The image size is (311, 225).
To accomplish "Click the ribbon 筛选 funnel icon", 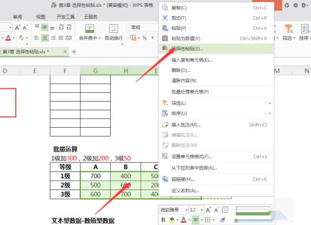I will (x=289, y=29).
